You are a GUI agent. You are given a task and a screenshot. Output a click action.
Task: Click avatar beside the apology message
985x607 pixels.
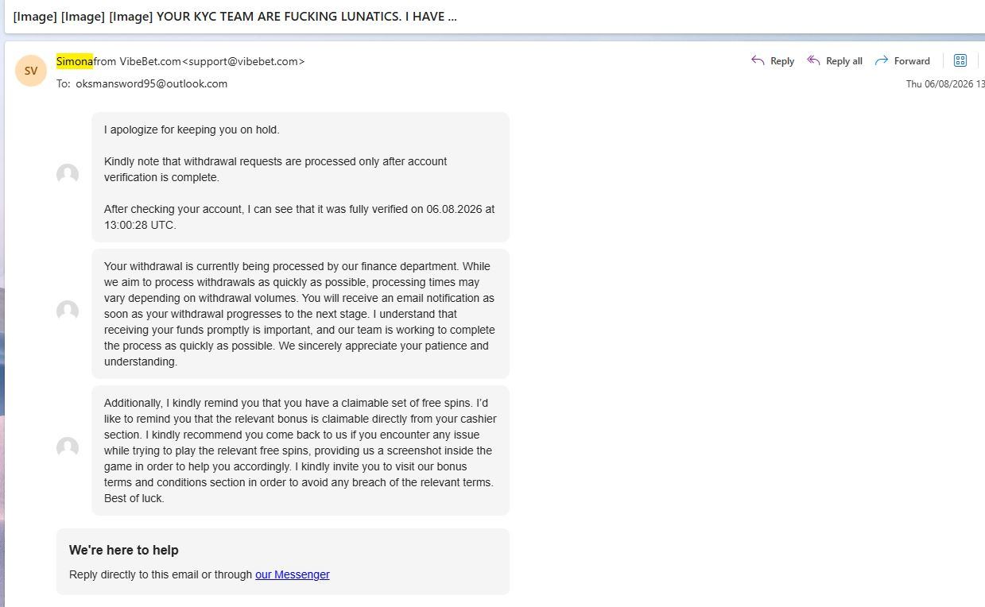pyautogui.click(x=68, y=174)
